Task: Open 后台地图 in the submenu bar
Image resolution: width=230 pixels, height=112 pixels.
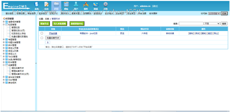Action: (x=142, y=13)
